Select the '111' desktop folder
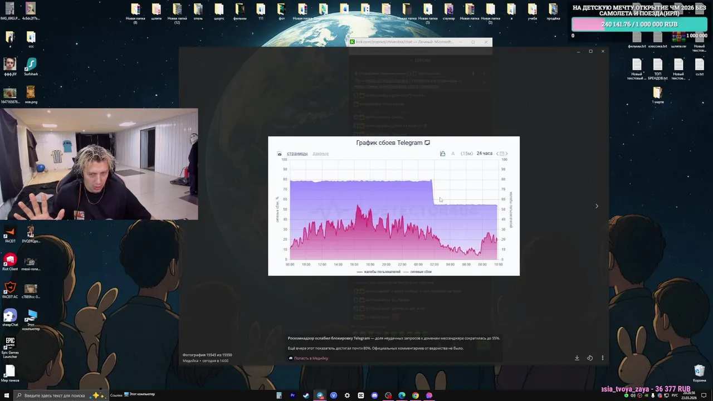The image size is (713, 401). pyautogui.click(x=261, y=12)
